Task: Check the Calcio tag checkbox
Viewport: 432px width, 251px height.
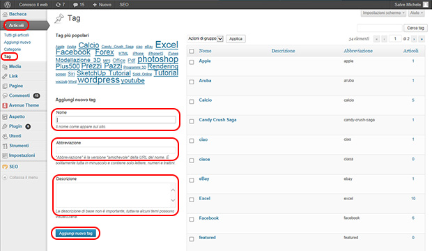Action: click(x=192, y=102)
